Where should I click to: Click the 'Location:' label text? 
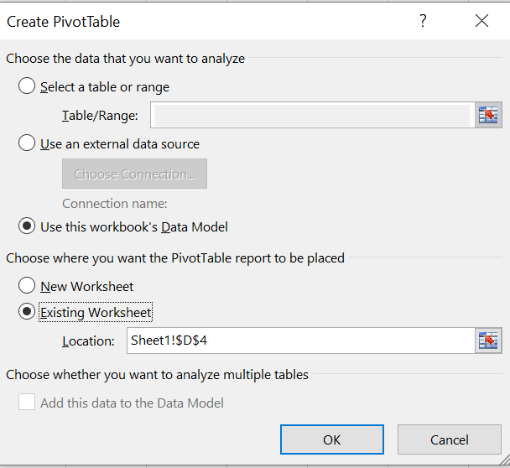[88, 341]
